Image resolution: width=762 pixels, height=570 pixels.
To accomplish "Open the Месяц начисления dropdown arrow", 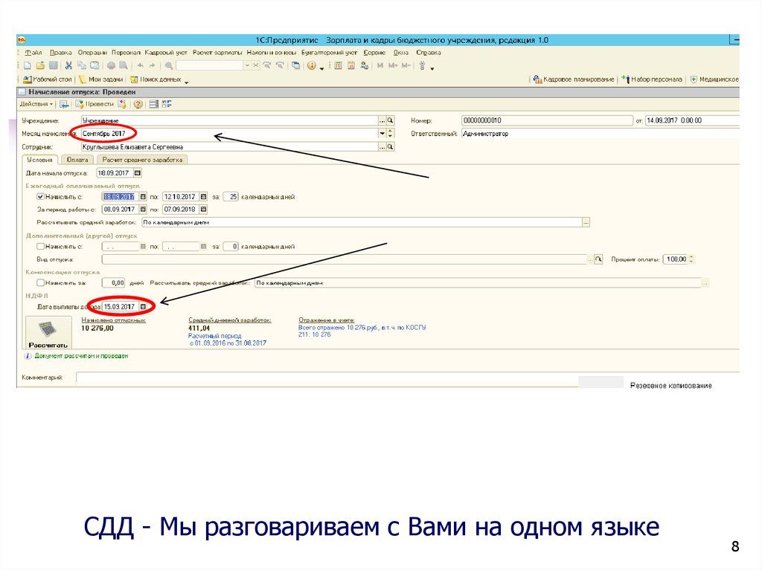I will click(382, 134).
